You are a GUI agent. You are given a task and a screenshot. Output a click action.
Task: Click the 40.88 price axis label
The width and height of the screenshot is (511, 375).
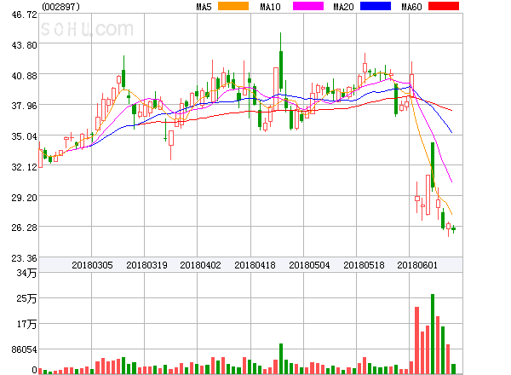[24, 76]
